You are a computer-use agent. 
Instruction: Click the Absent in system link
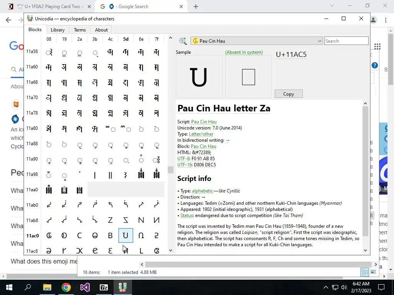click(244, 52)
